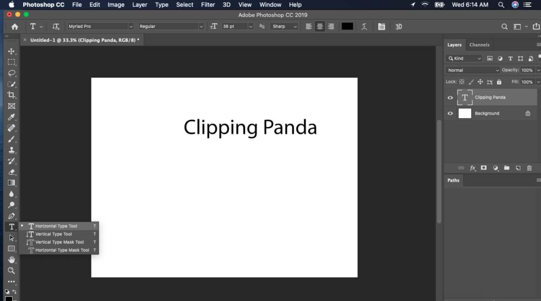The image size is (541, 301).
Task: Select the Quick Selection tool
Action: pyautogui.click(x=12, y=84)
